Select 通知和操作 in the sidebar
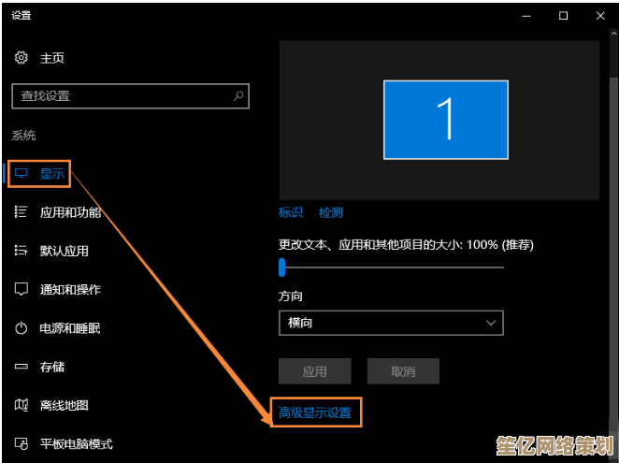This screenshot has height=463, width=619. (x=70, y=290)
